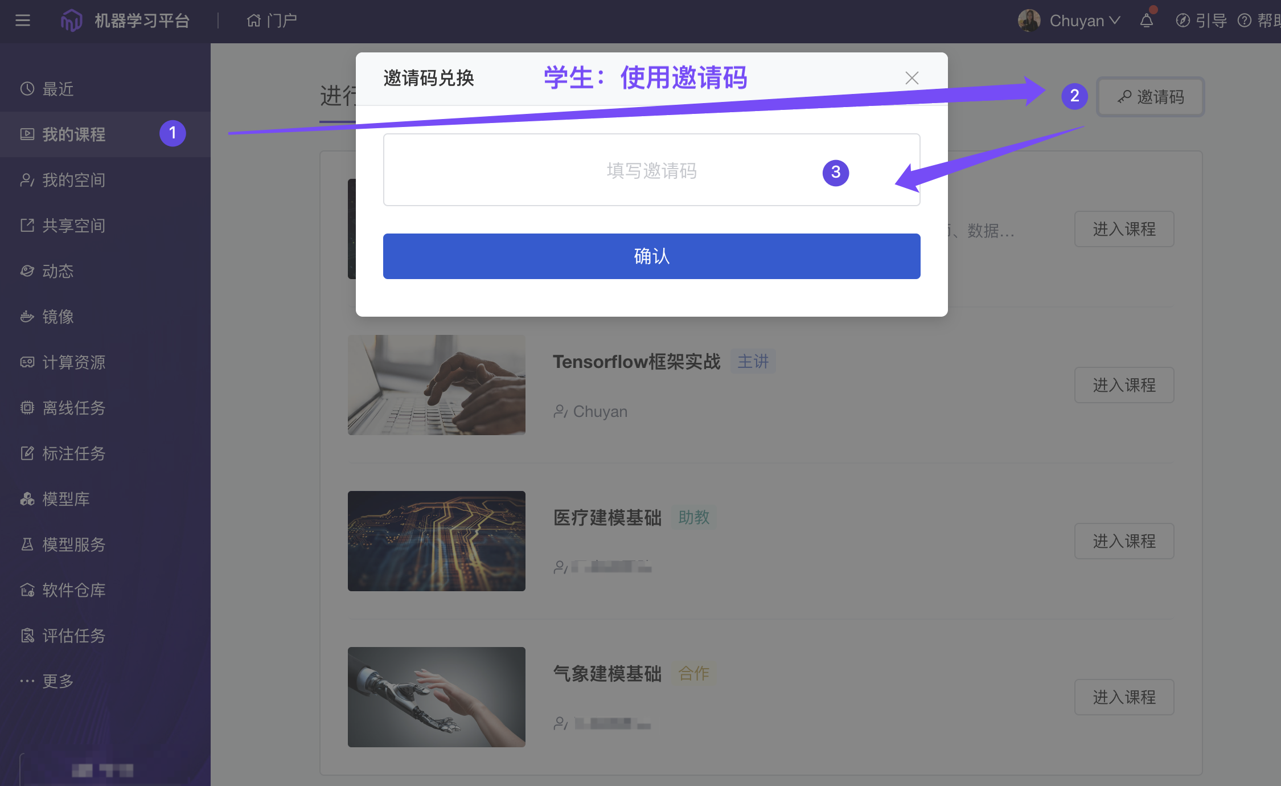Expand 更多 in the sidebar
1281x786 pixels.
[57, 681]
